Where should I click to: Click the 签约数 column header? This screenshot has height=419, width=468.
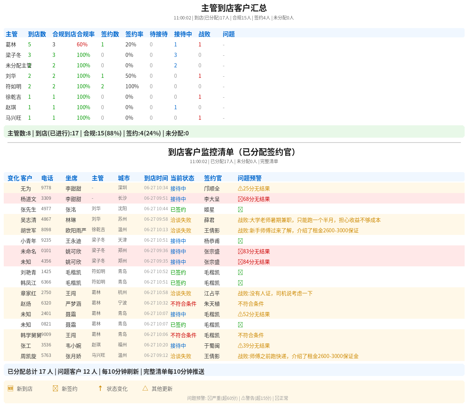pyautogui.click(x=110, y=34)
